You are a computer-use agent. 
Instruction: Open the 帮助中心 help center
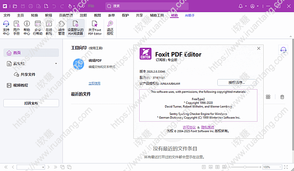27,28
